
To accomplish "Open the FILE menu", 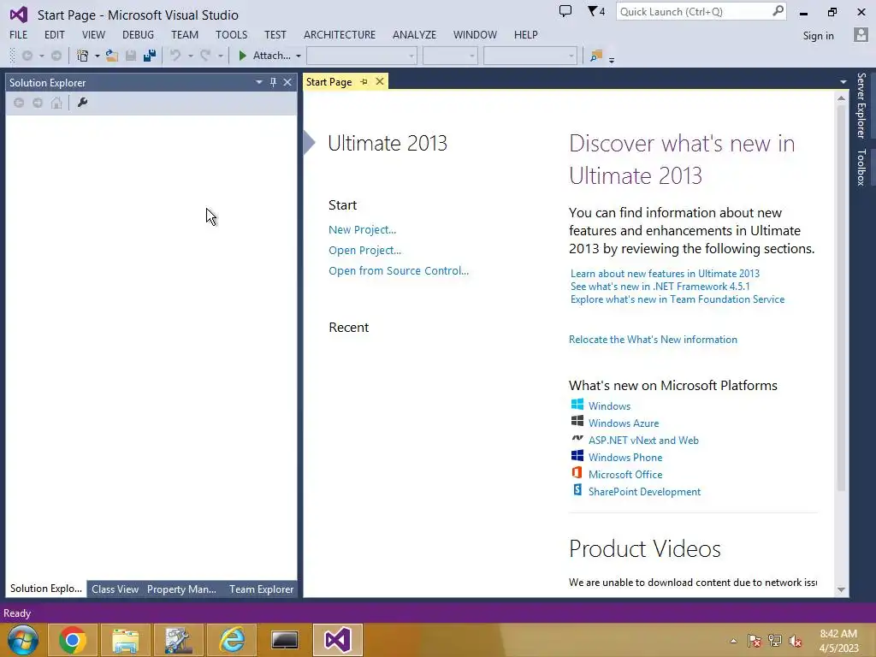I will click(x=19, y=34).
